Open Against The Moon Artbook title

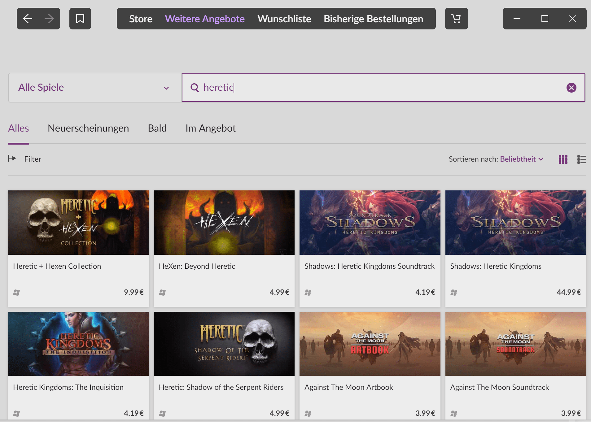click(349, 387)
